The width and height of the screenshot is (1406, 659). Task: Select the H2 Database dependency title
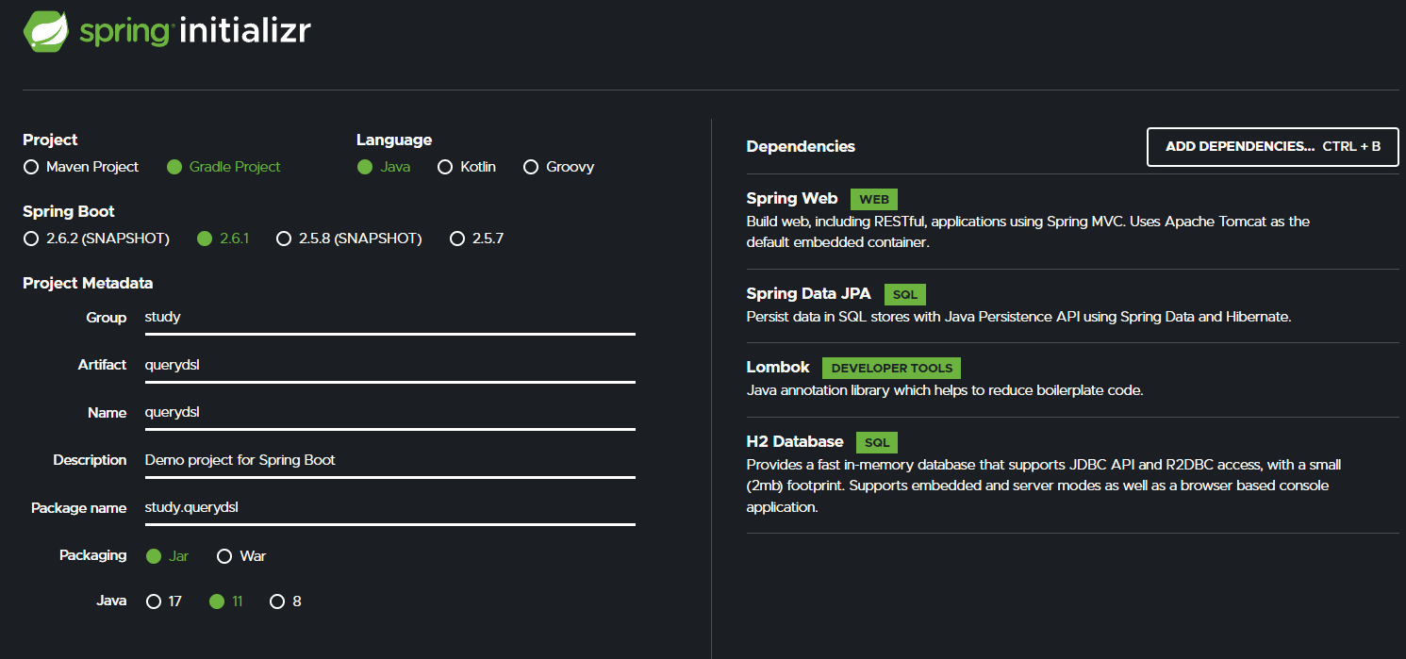click(x=795, y=441)
